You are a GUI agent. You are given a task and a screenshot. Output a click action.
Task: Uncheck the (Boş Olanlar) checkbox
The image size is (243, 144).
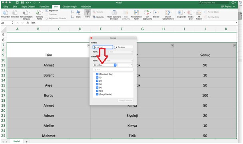(x=97, y=95)
